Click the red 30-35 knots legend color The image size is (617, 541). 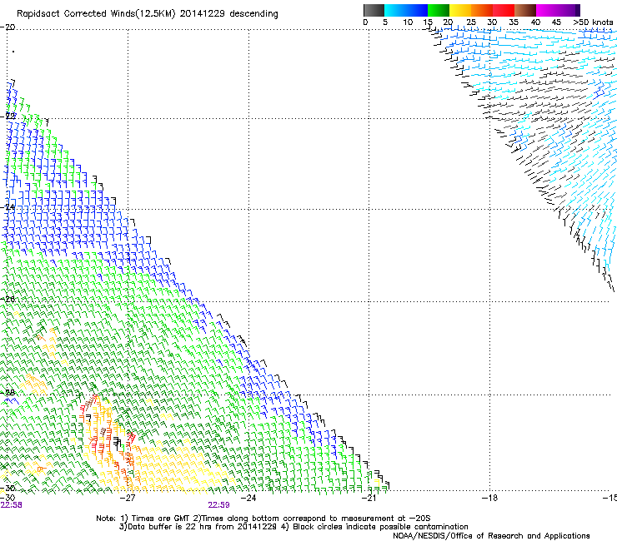click(504, 10)
